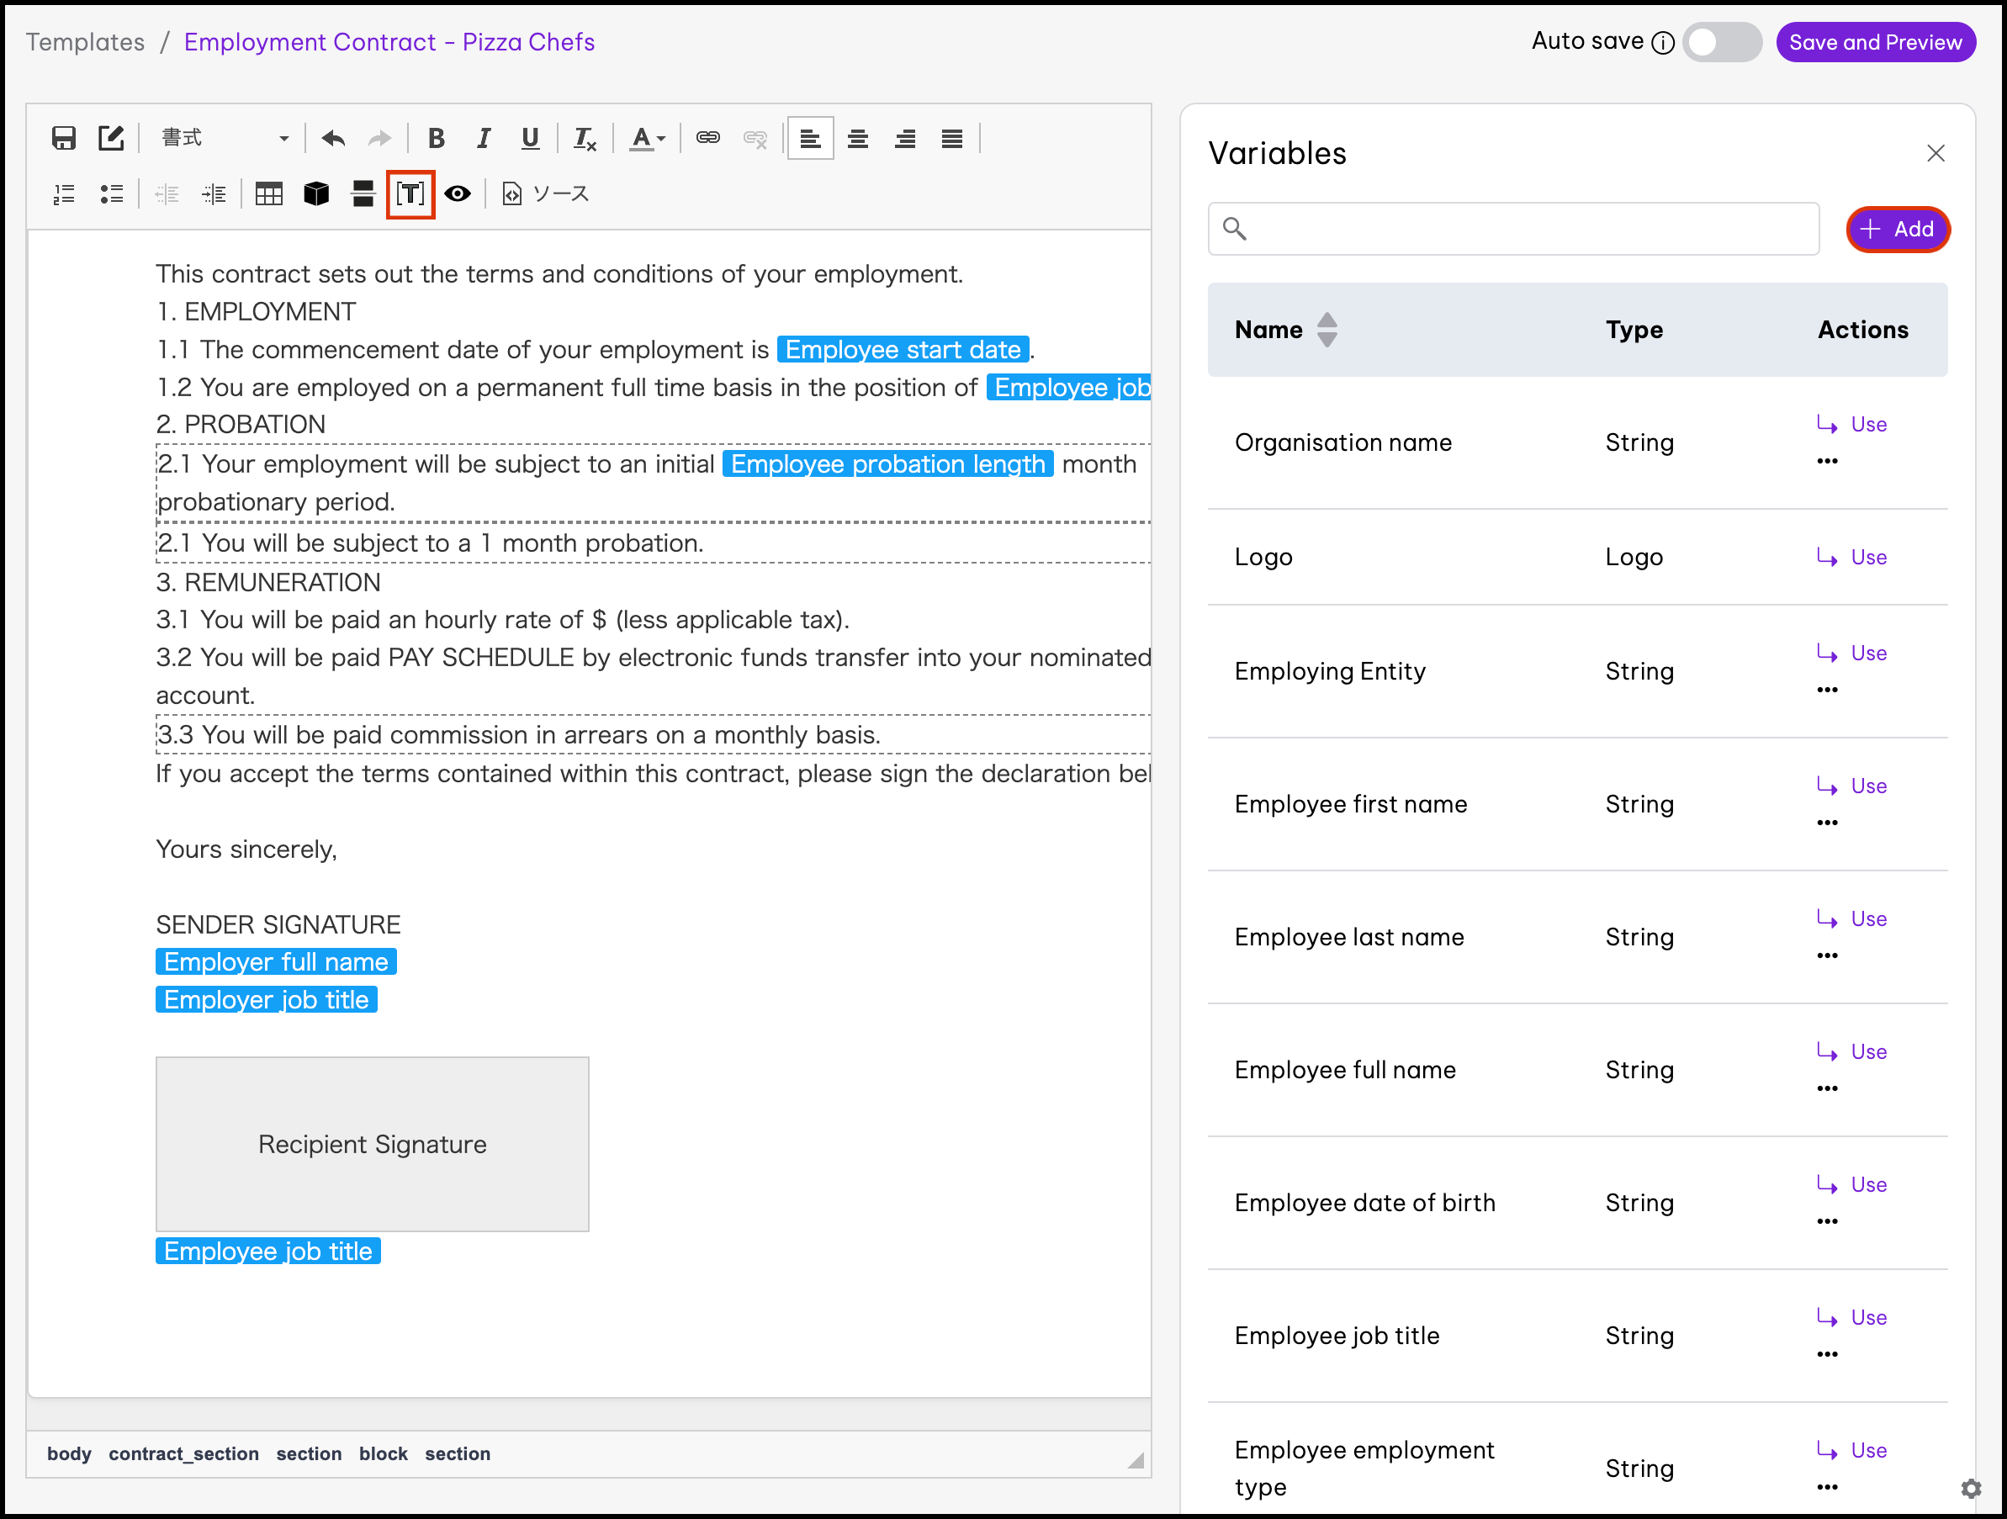Toggle the Auto save switch
The height and width of the screenshot is (1519, 2007).
tap(1721, 43)
